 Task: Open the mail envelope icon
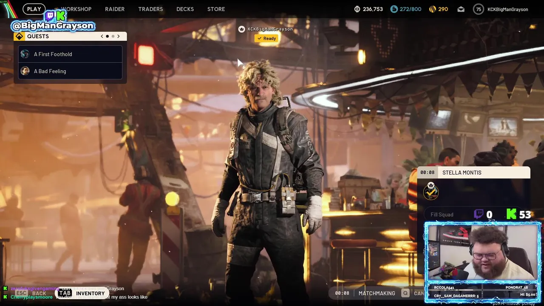click(461, 9)
